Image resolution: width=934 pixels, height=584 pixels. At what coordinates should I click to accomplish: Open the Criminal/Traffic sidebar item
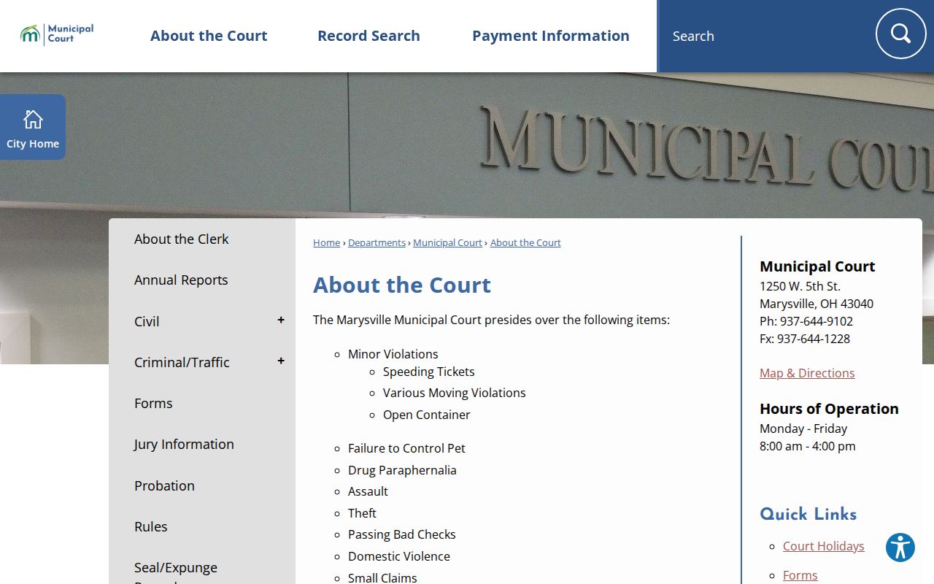(182, 362)
